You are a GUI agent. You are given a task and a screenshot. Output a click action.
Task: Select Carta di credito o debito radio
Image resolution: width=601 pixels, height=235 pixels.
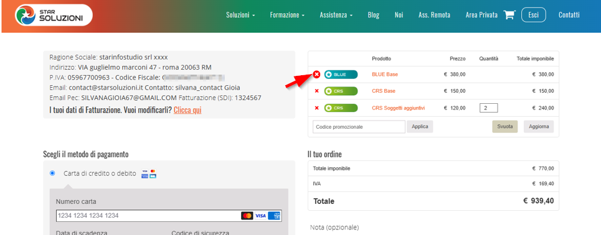(x=52, y=173)
